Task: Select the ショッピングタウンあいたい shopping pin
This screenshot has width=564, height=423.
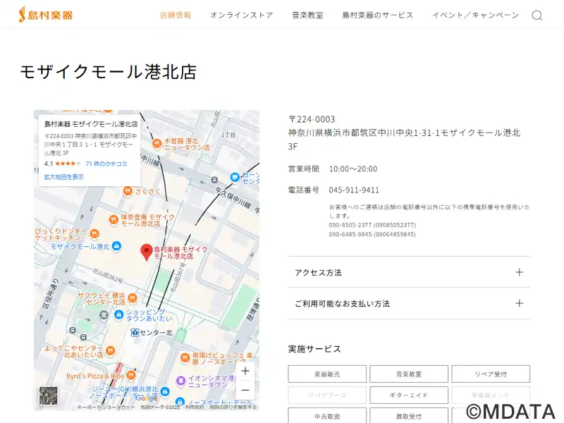Action: tap(118, 314)
